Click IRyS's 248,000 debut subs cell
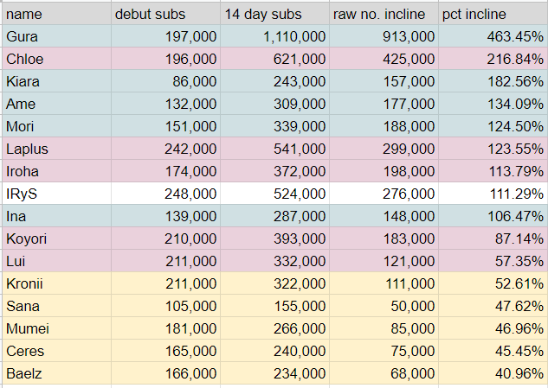The width and height of the screenshot is (548, 388). (165, 194)
